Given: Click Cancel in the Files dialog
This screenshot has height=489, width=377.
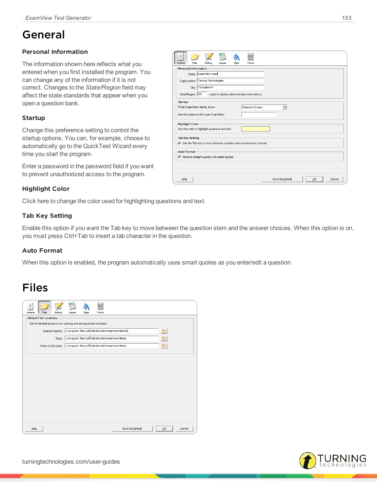Looking at the screenshot, I should click(184, 429).
